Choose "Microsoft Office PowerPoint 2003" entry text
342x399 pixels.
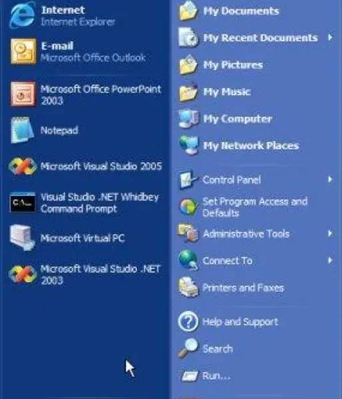[x=100, y=94]
